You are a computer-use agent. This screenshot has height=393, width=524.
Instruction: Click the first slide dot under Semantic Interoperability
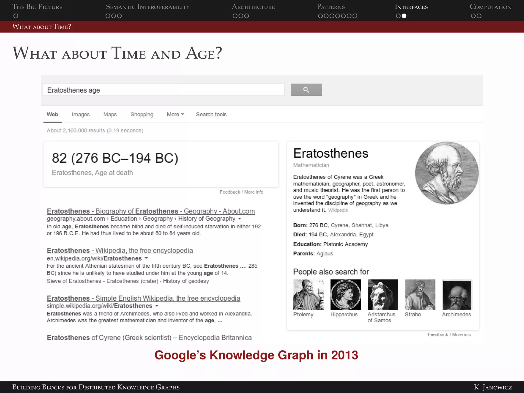pos(108,16)
